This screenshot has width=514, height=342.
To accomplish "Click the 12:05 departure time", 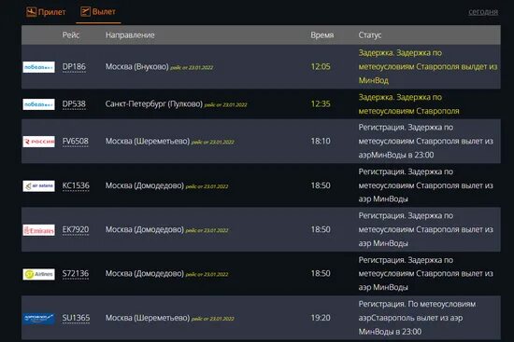I will tap(321, 67).
